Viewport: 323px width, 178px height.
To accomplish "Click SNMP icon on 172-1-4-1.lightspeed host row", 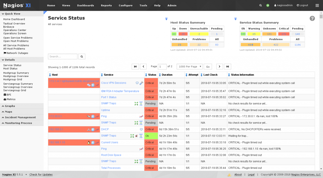I will point(89,85).
